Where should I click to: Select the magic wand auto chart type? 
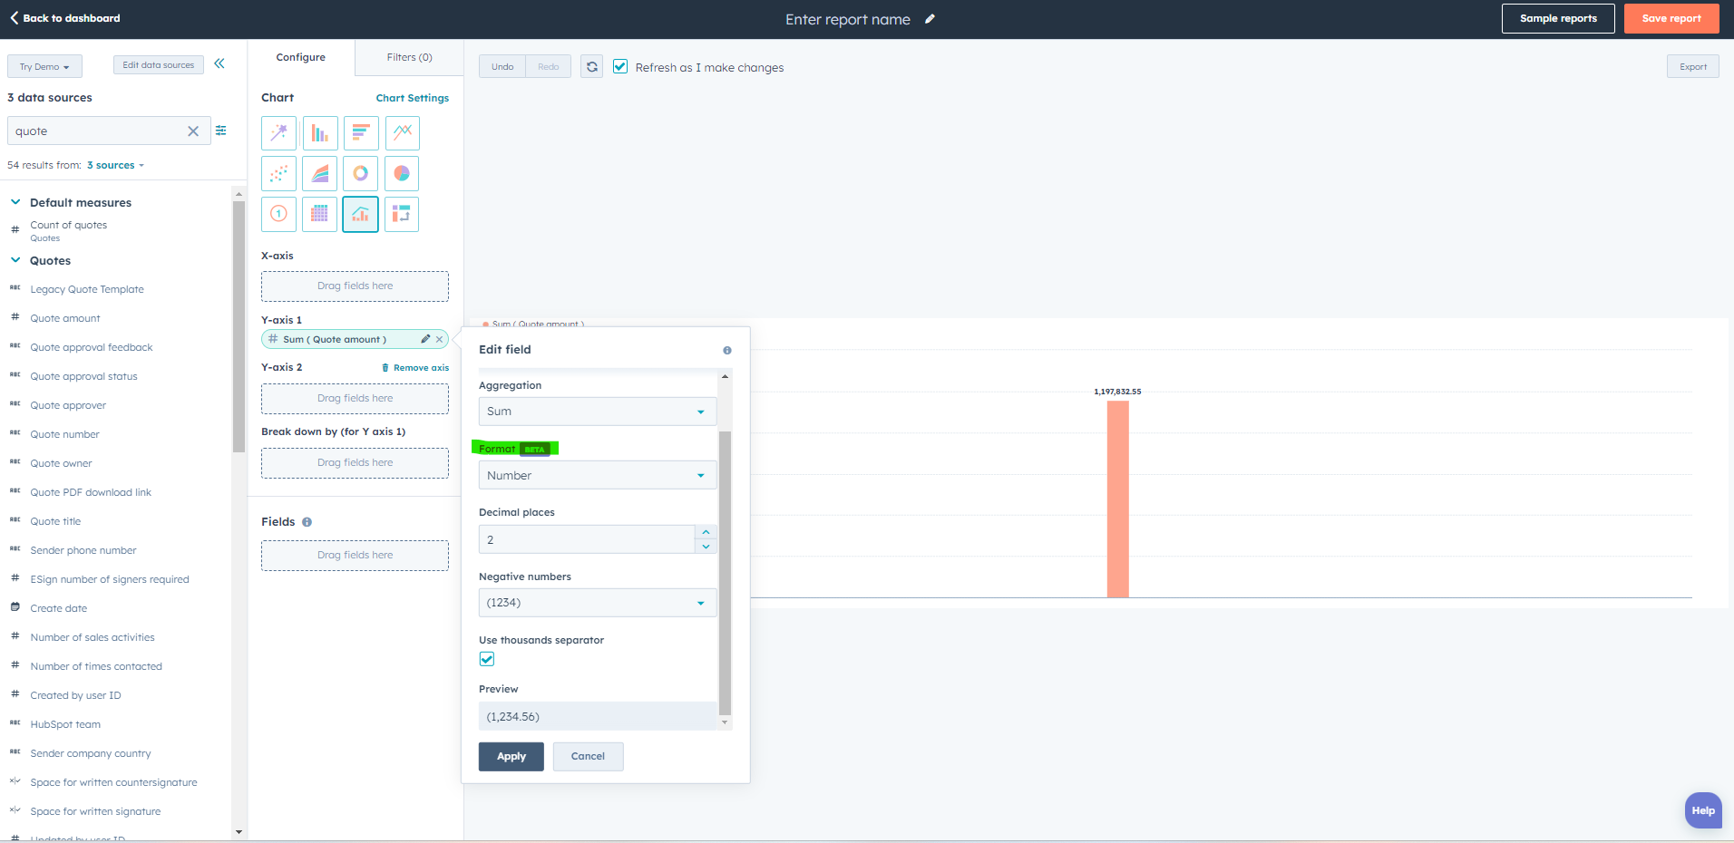pos(278,133)
